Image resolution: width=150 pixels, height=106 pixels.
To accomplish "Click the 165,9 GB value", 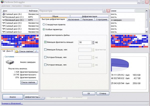I will pyautogui.click(x=136, y=75).
